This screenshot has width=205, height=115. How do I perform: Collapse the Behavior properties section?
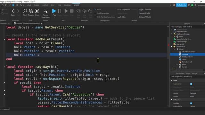[172, 100]
